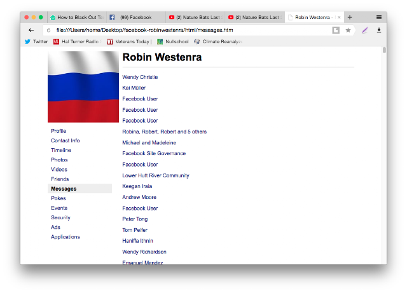This screenshot has height=293, width=407.
Task: Open Haniffa Ithnin message thread
Action: pyautogui.click(x=138, y=241)
